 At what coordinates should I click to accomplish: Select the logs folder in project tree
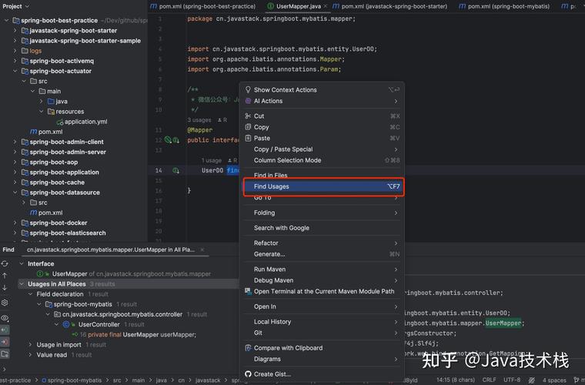coord(35,51)
